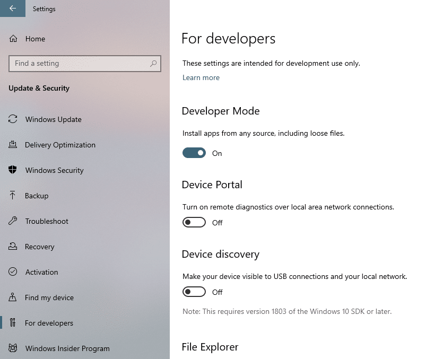Select Troubleshoot in the sidebar
Screen dimensions: 434x359
click(x=85, y=221)
